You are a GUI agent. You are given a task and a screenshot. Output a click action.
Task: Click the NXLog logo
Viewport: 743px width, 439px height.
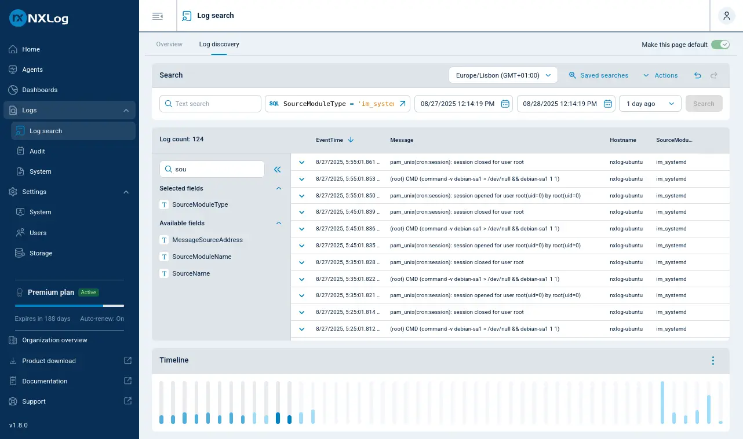(39, 18)
